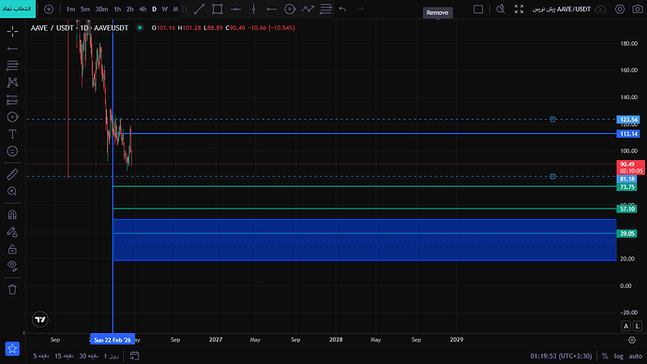This screenshot has height=364, width=647.
Task: Select the ruler measure tool
Action: [12, 174]
